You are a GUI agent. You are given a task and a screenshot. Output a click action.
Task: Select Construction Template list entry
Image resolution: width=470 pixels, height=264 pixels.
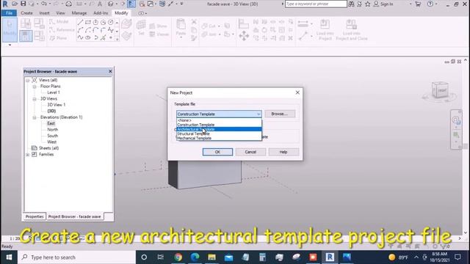219,125
